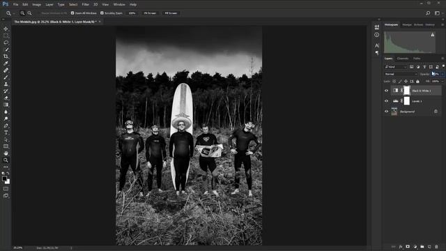Select the Zoom tool in toolbox
446x251 pixels.
6,160
